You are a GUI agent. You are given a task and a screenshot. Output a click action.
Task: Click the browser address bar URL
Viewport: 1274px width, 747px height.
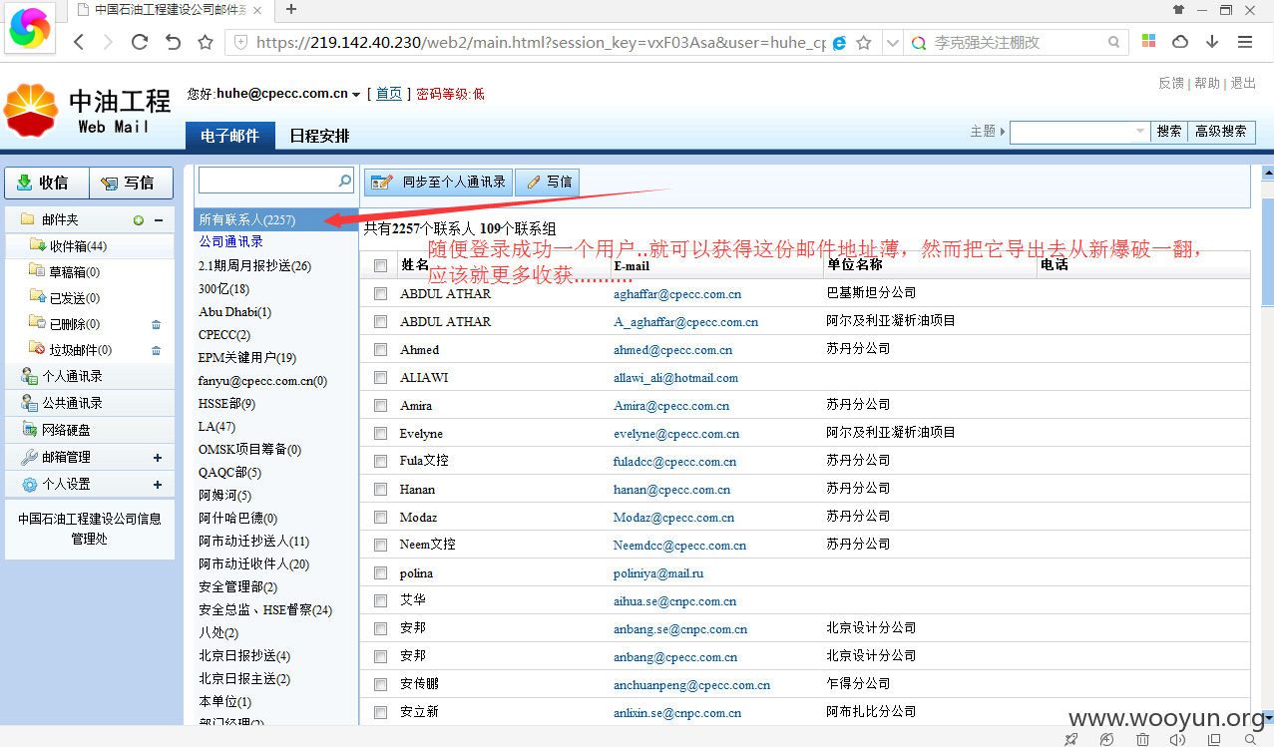tap(540, 43)
